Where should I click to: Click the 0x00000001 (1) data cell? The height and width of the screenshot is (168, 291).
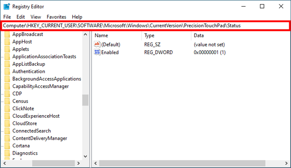210,52
